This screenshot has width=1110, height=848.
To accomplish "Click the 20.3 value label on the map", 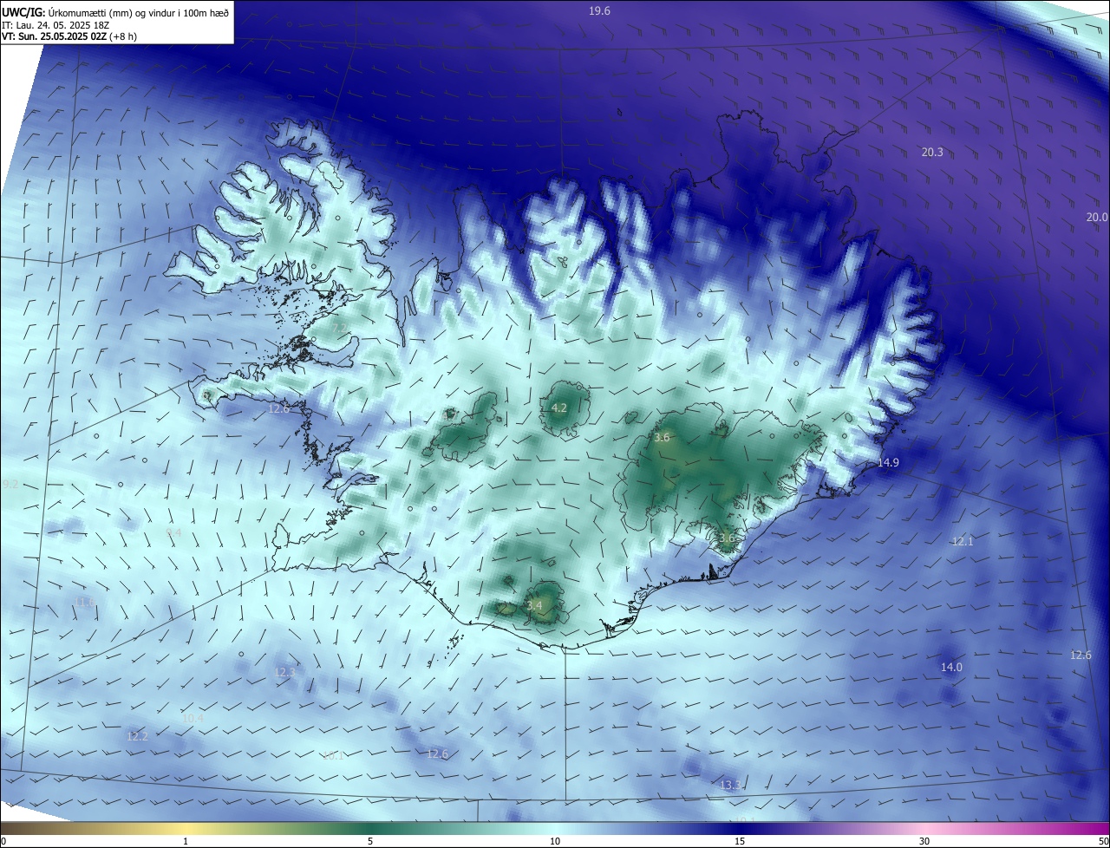I will coord(932,152).
